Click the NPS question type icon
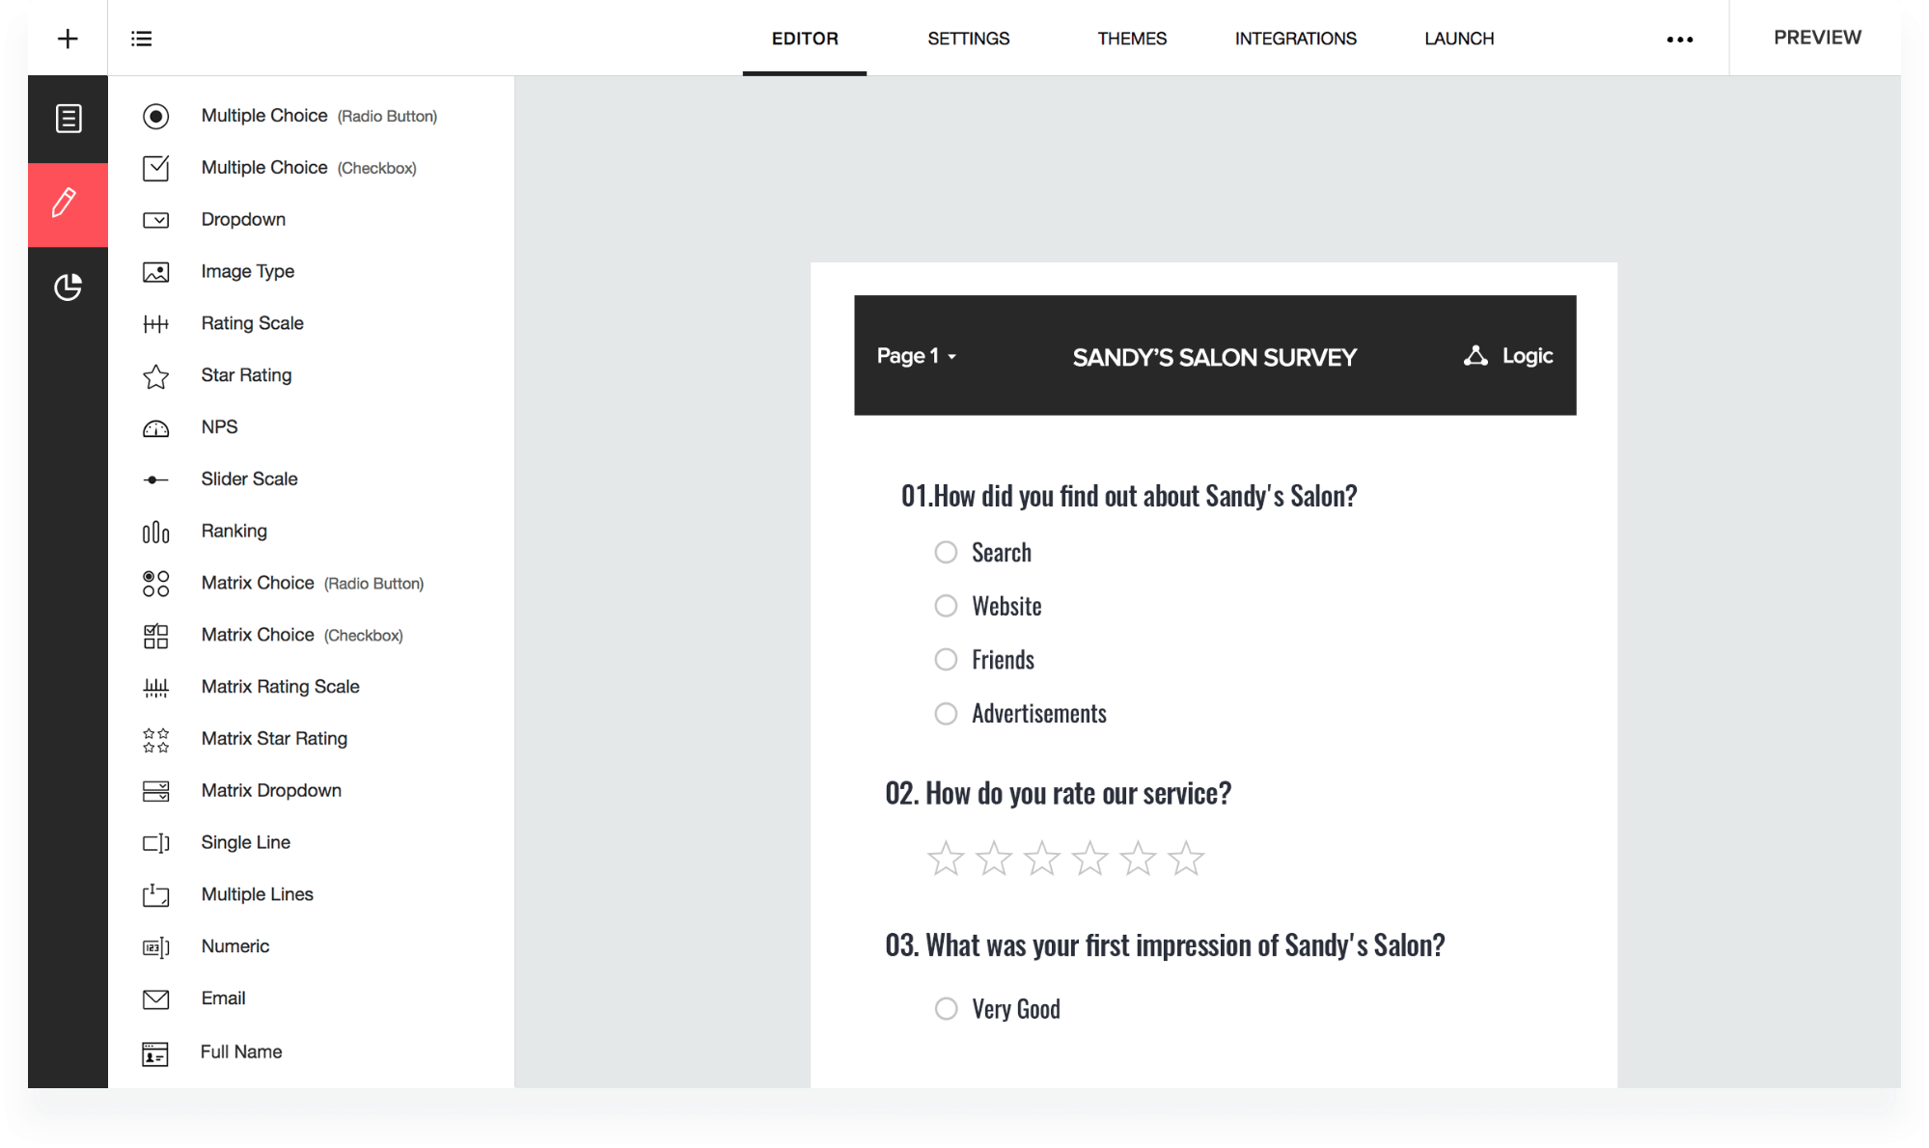This screenshot has height=1148, width=1929. tap(156, 426)
